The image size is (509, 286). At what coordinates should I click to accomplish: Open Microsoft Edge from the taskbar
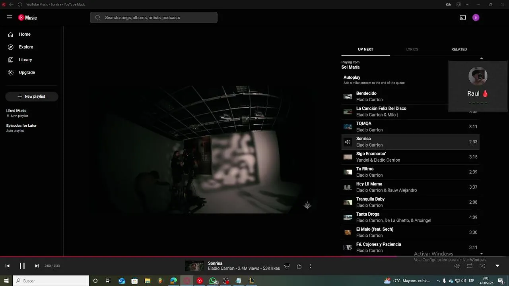[174, 281]
